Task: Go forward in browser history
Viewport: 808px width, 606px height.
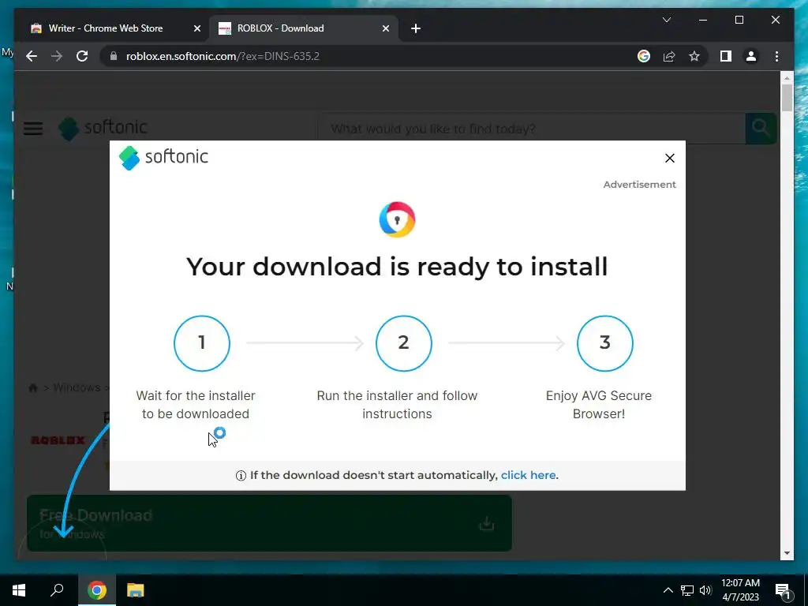Action: pyautogui.click(x=57, y=56)
